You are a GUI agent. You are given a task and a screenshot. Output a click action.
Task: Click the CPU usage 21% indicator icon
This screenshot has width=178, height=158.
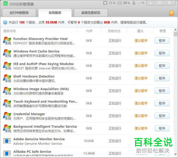[105, 3]
